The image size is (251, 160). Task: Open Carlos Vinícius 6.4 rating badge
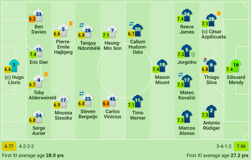(106, 104)
